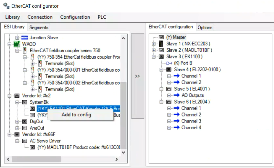Click the EtherCAT fieldbus coupler series 750 icon
The width and height of the screenshot is (274, 168).
[x=25, y=51]
